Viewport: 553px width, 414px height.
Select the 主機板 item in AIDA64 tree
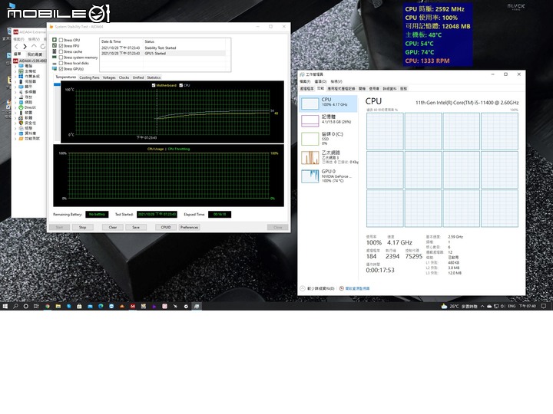pos(27,71)
